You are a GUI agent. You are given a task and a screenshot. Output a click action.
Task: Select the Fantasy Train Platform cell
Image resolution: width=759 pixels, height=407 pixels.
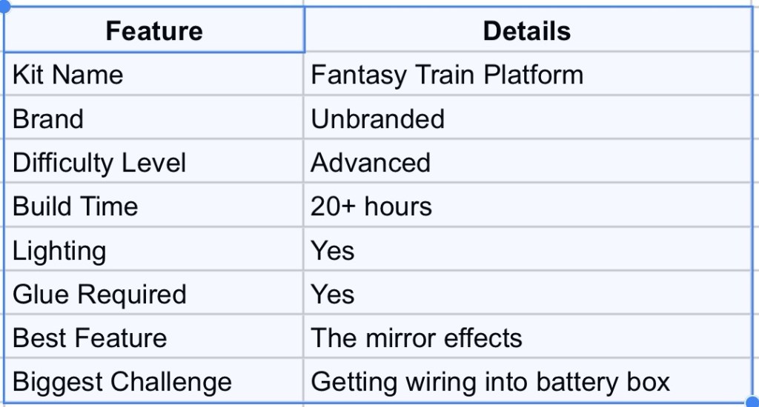point(527,75)
